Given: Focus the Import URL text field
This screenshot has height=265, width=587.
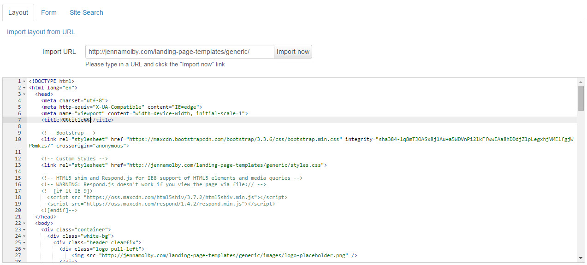Looking at the screenshot, I should 179,52.
